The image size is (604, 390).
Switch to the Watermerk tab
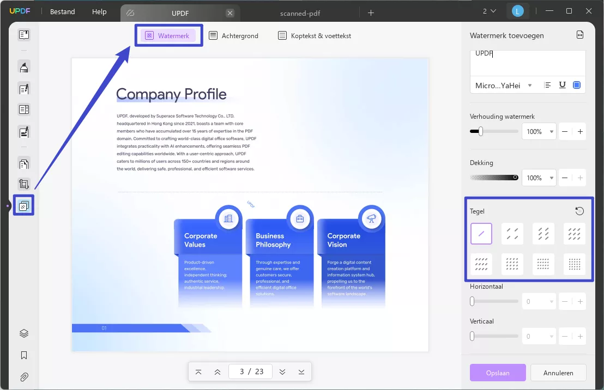click(168, 36)
